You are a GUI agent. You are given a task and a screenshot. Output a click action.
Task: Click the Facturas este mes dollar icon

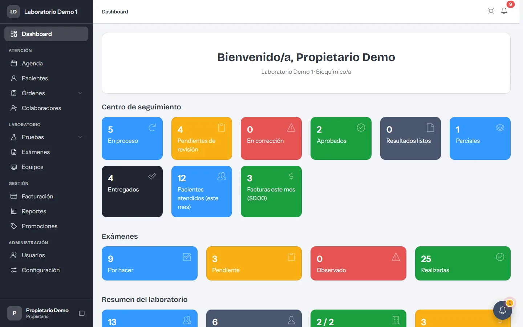(291, 176)
